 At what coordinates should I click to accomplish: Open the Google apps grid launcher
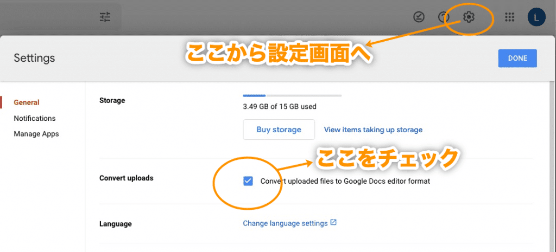509,17
